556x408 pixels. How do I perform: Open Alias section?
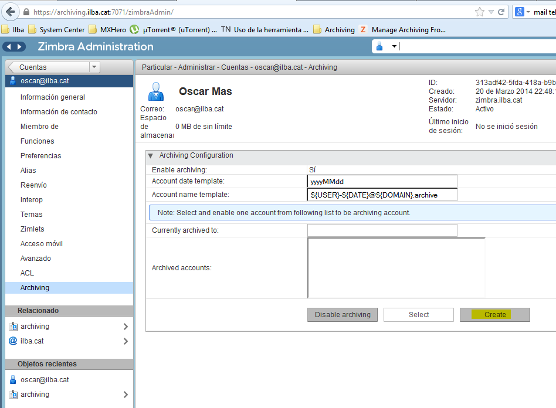[28, 171]
